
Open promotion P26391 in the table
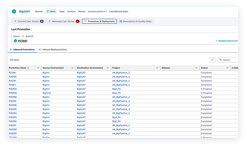pyautogui.click(x=13, y=125)
